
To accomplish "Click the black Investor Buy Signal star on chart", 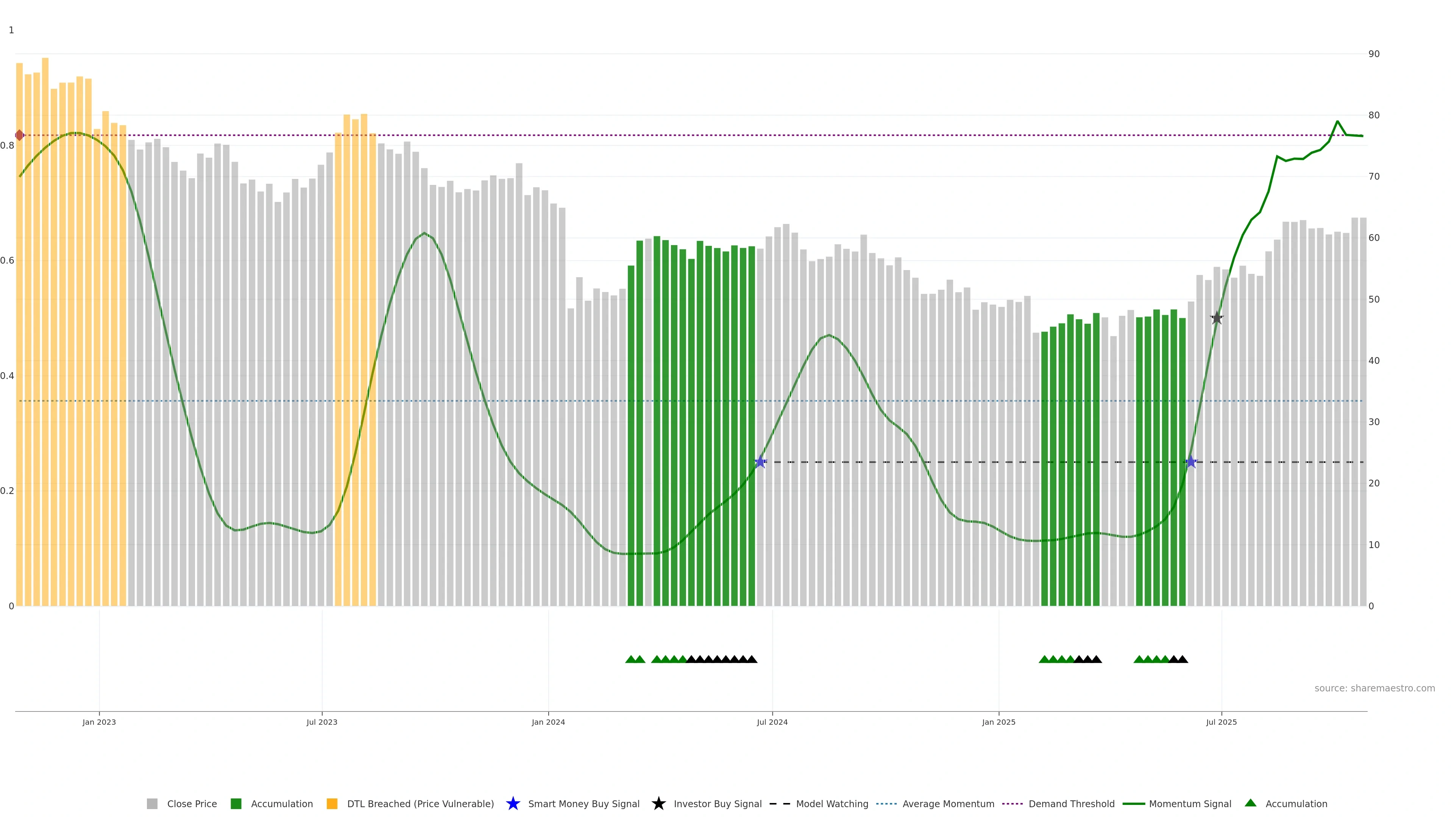I will (x=1217, y=318).
